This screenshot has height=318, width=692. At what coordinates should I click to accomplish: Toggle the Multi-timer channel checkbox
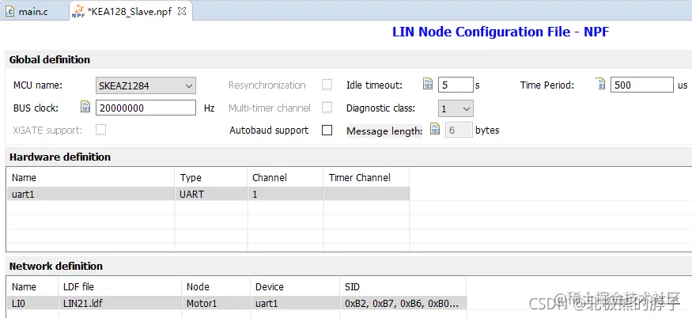click(x=327, y=108)
